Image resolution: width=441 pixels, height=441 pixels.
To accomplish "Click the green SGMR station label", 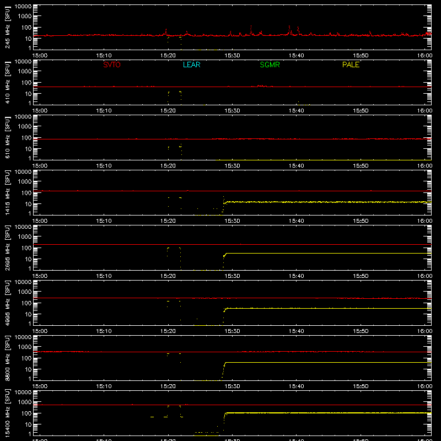I will click(270, 64).
